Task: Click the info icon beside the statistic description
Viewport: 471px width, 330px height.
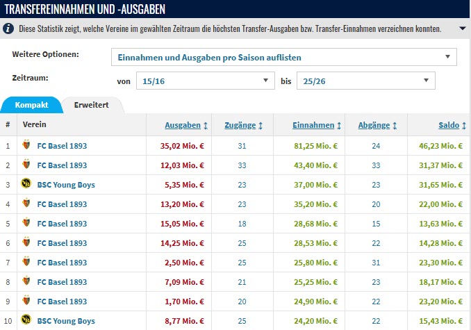Action: point(8,29)
